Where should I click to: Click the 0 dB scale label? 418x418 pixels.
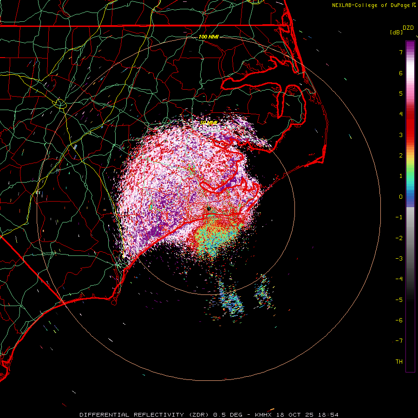click(x=401, y=197)
